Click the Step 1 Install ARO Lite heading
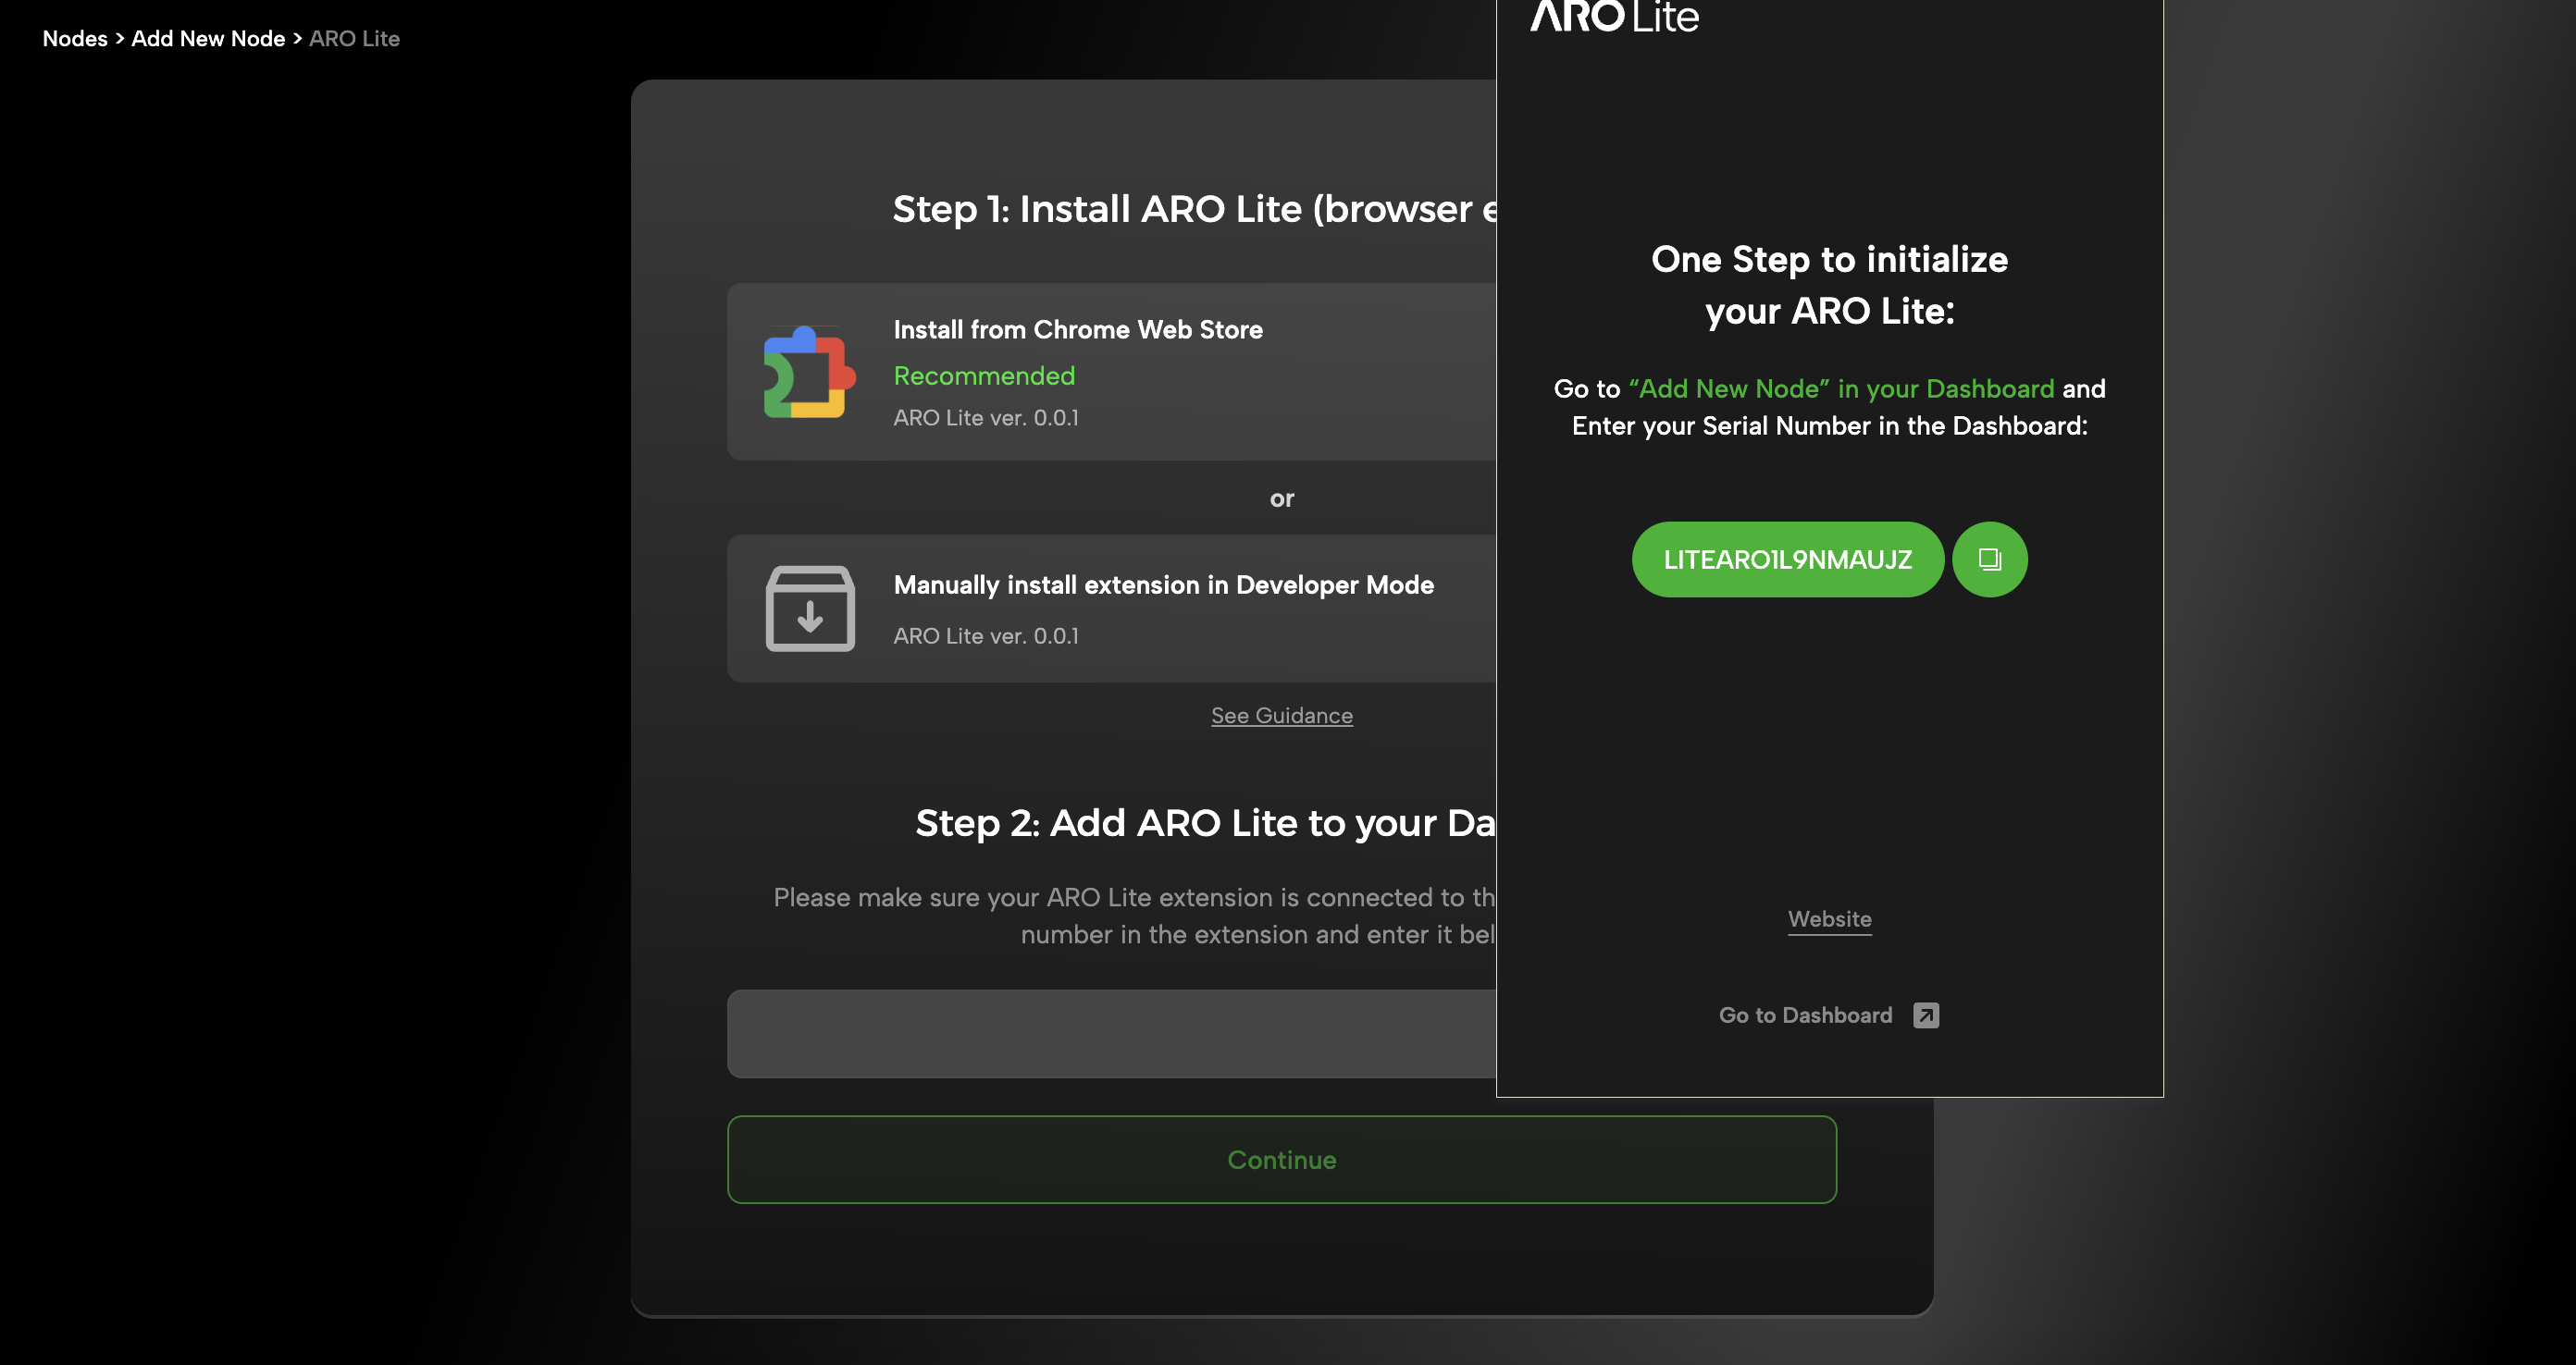Image resolution: width=2576 pixels, height=1365 pixels. 1194,209
